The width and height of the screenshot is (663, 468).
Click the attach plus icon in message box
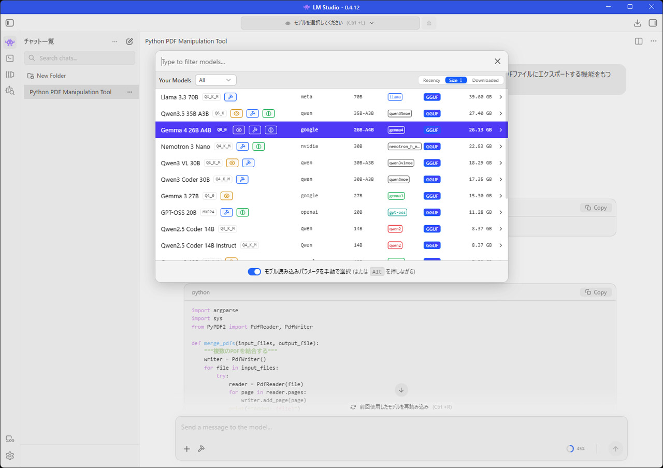click(x=186, y=449)
